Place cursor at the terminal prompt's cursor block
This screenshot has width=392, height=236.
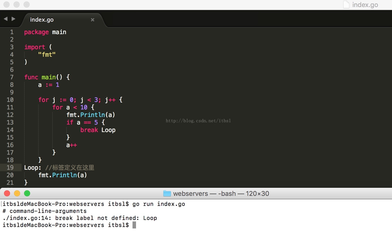[x=134, y=225]
